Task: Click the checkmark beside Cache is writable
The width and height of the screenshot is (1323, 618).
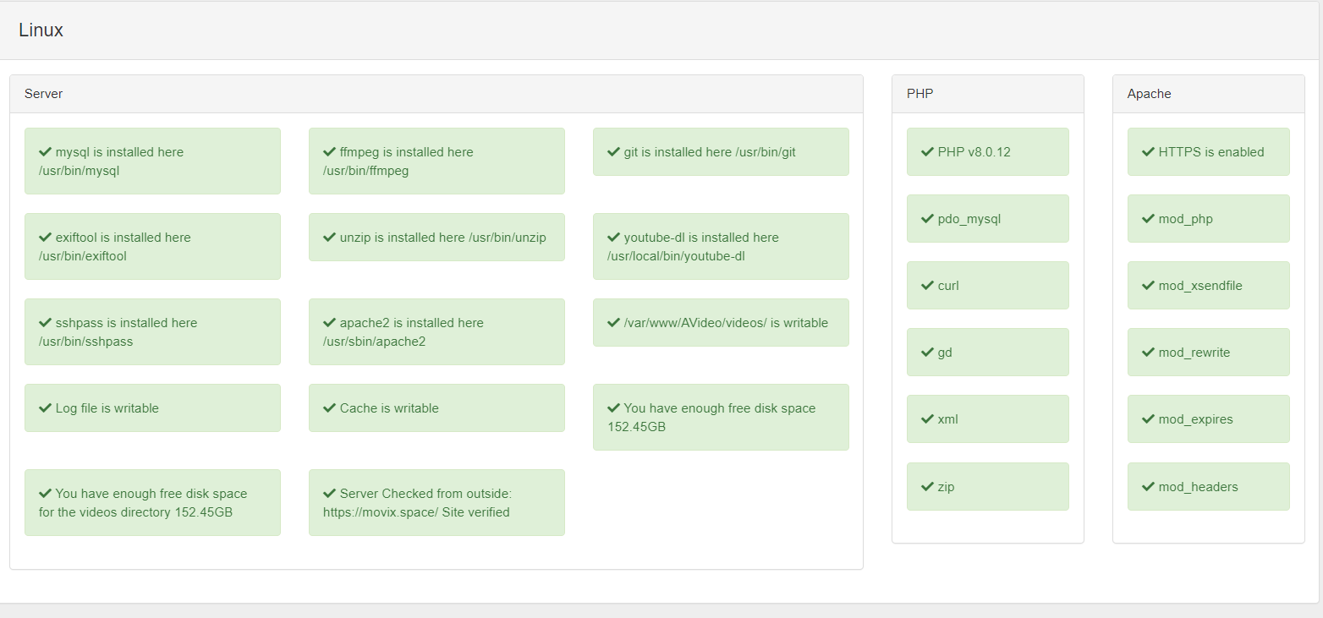Action: click(x=330, y=408)
